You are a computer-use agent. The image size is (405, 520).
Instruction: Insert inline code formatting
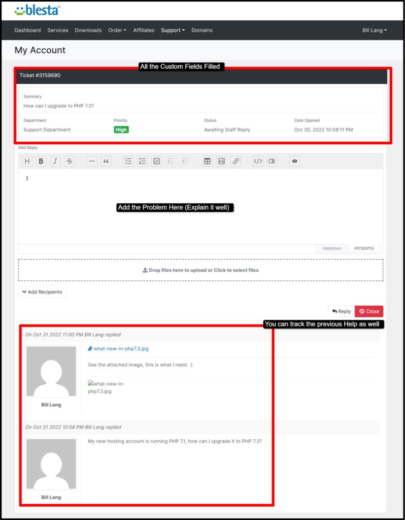(x=258, y=161)
